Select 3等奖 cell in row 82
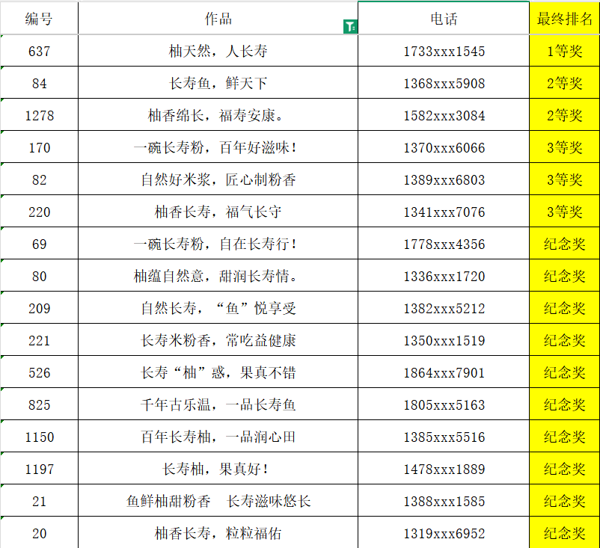 tap(564, 179)
